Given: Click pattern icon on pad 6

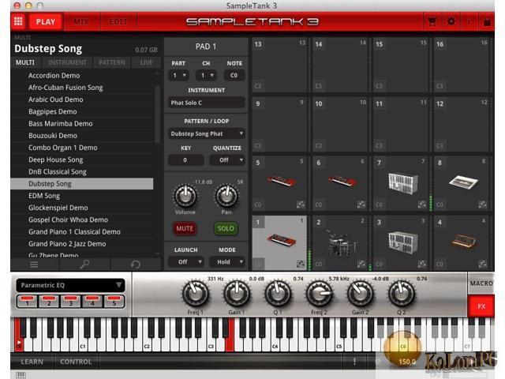Looking at the screenshot, I should pyautogui.click(x=361, y=205).
